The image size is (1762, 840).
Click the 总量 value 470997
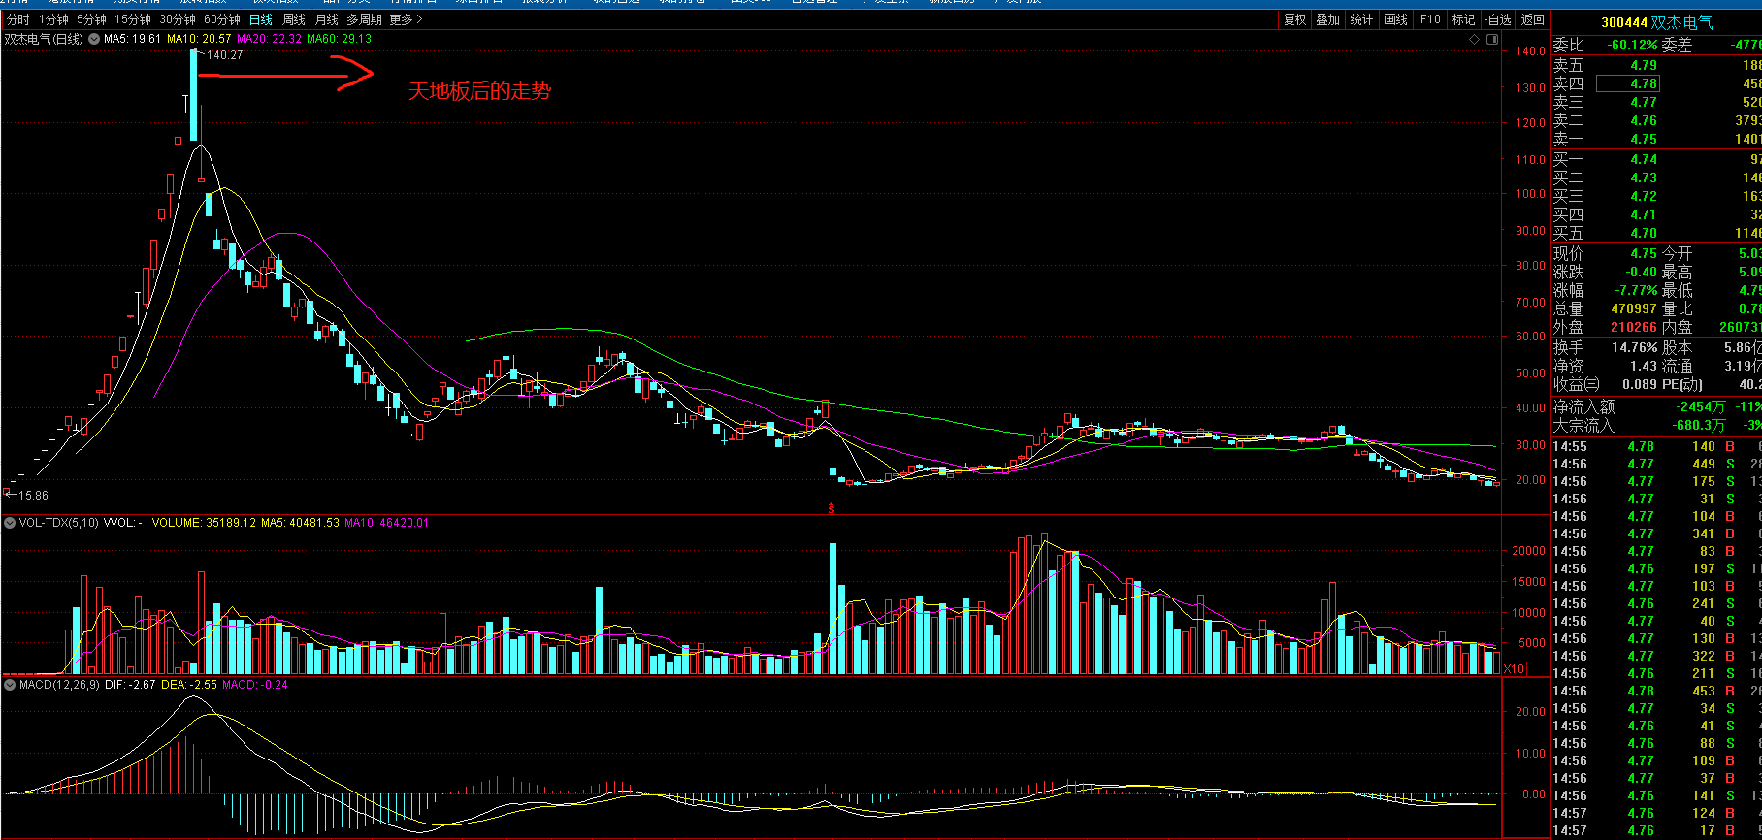[1634, 308]
